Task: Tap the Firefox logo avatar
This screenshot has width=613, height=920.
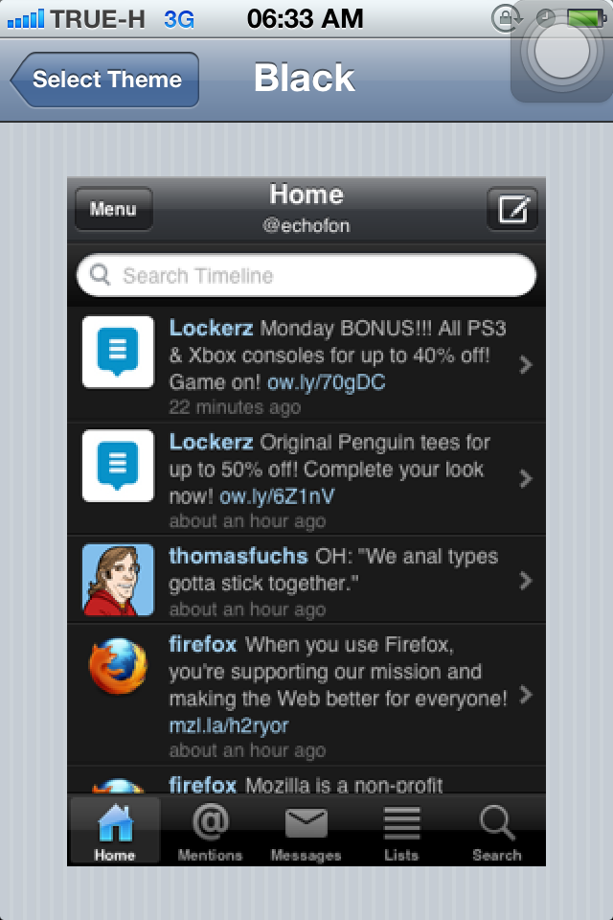Action: 118,668
